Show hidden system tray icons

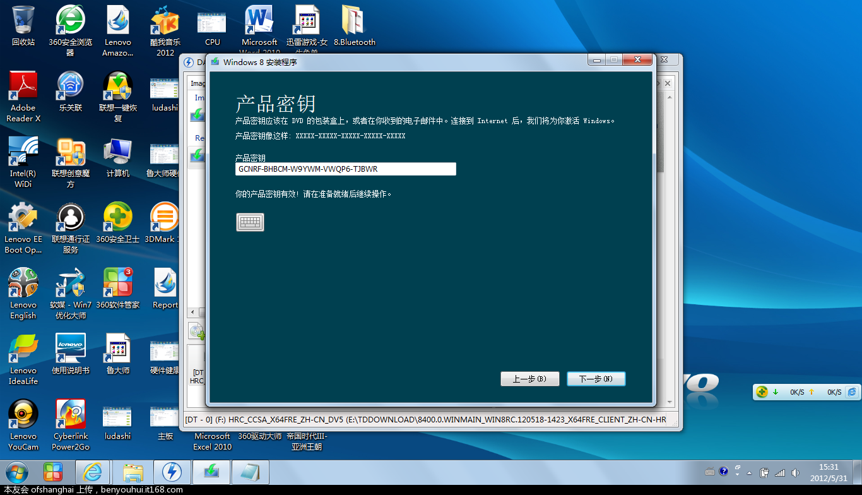tap(749, 472)
